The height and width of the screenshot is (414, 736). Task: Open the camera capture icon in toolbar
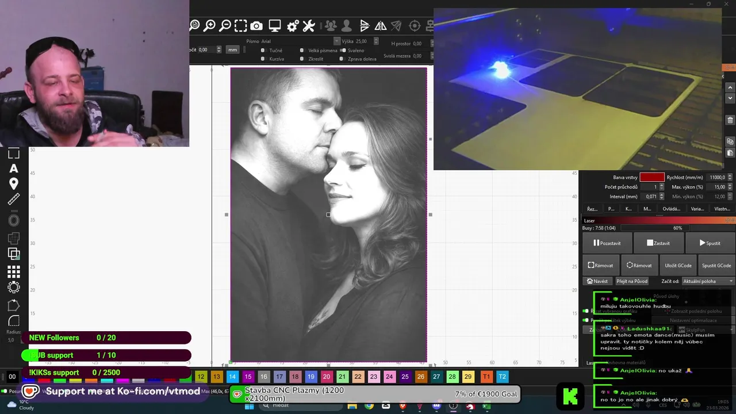click(x=256, y=26)
